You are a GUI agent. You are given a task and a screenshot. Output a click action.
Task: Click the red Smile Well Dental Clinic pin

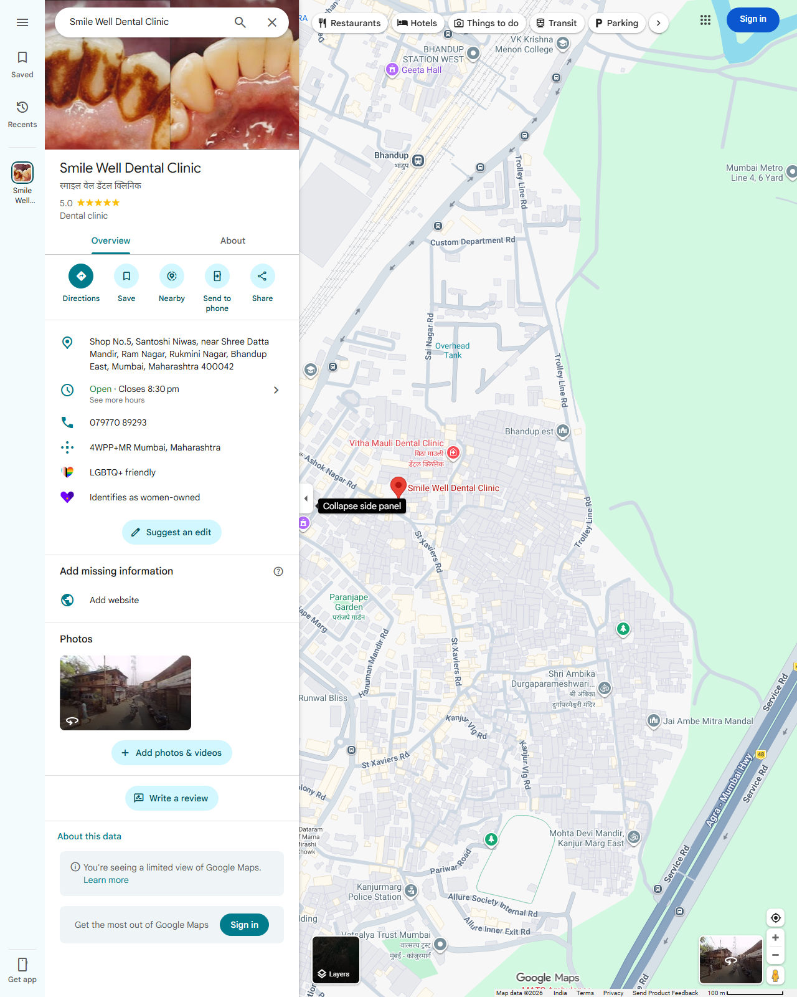click(398, 487)
